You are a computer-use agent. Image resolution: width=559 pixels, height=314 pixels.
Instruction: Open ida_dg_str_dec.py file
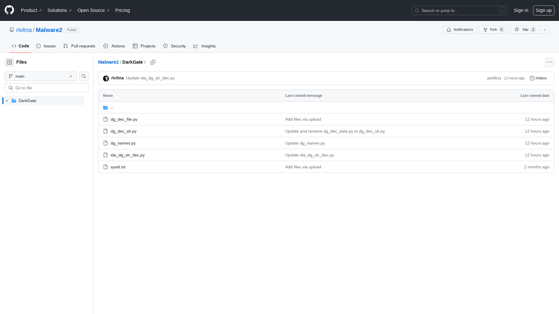[128, 154]
